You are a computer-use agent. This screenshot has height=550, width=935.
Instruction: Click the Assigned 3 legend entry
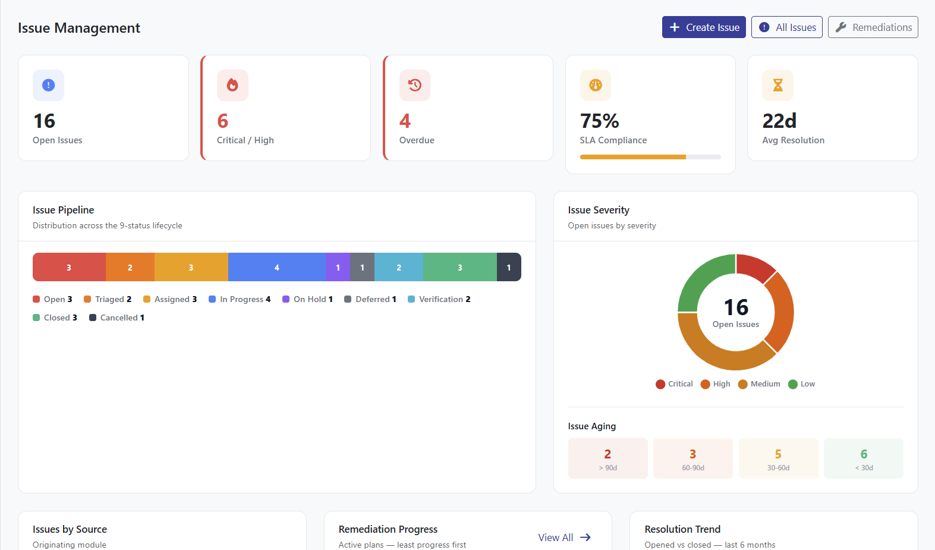point(170,299)
